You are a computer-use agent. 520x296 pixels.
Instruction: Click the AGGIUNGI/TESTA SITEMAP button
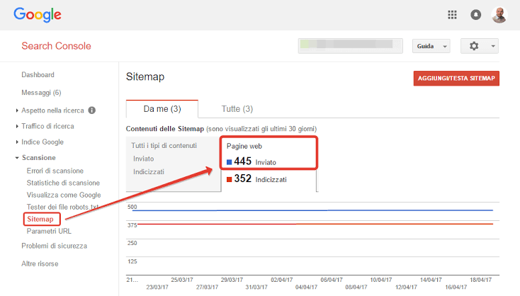(456, 79)
